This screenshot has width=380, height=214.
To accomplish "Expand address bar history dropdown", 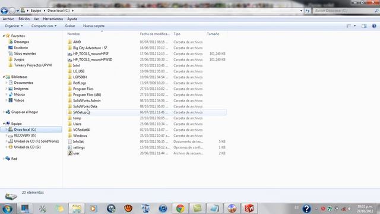I will [x=301, y=11].
